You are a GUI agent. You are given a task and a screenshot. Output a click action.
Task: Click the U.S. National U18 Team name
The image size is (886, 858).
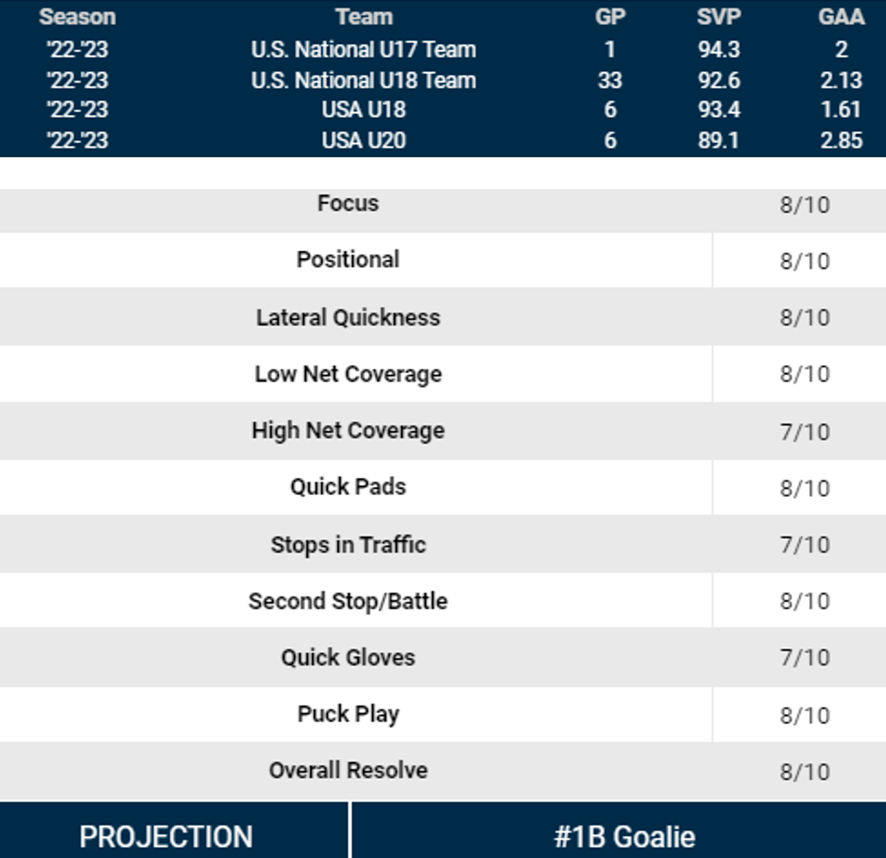[x=364, y=81]
